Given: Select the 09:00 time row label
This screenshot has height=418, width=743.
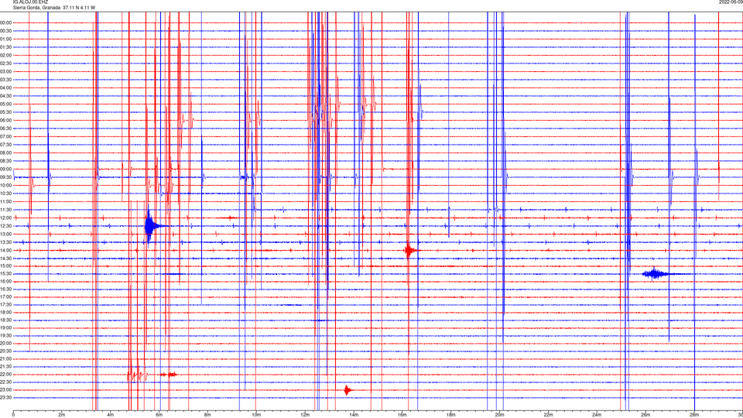Looking at the screenshot, I should coord(6,170).
